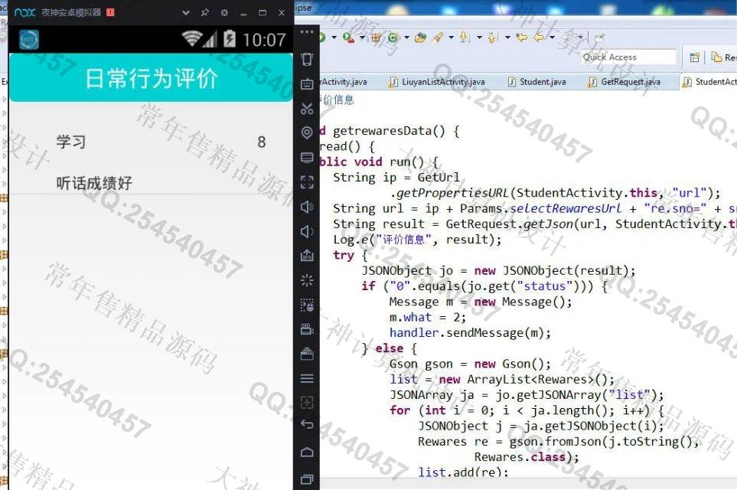Screen dimensions: 737x490
Task: Click the getrewaresData() method name in code
Action: (x=390, y=131)
